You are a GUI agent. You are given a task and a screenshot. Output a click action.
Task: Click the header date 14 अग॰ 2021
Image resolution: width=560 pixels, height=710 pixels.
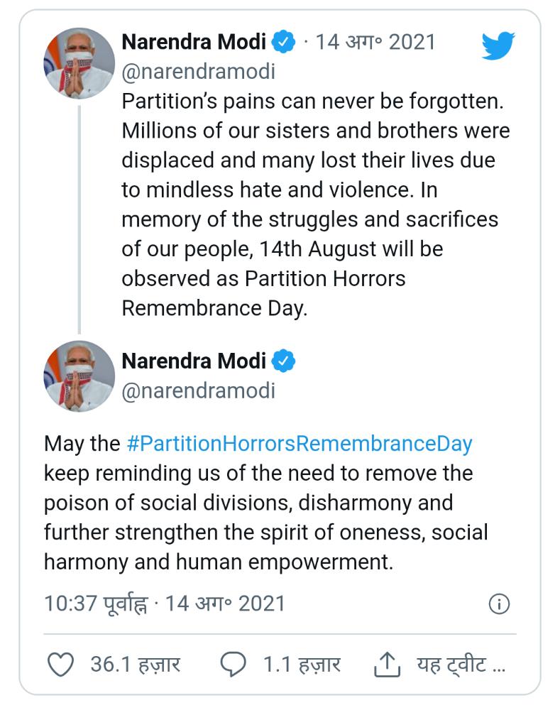click(x=375, y=42)
